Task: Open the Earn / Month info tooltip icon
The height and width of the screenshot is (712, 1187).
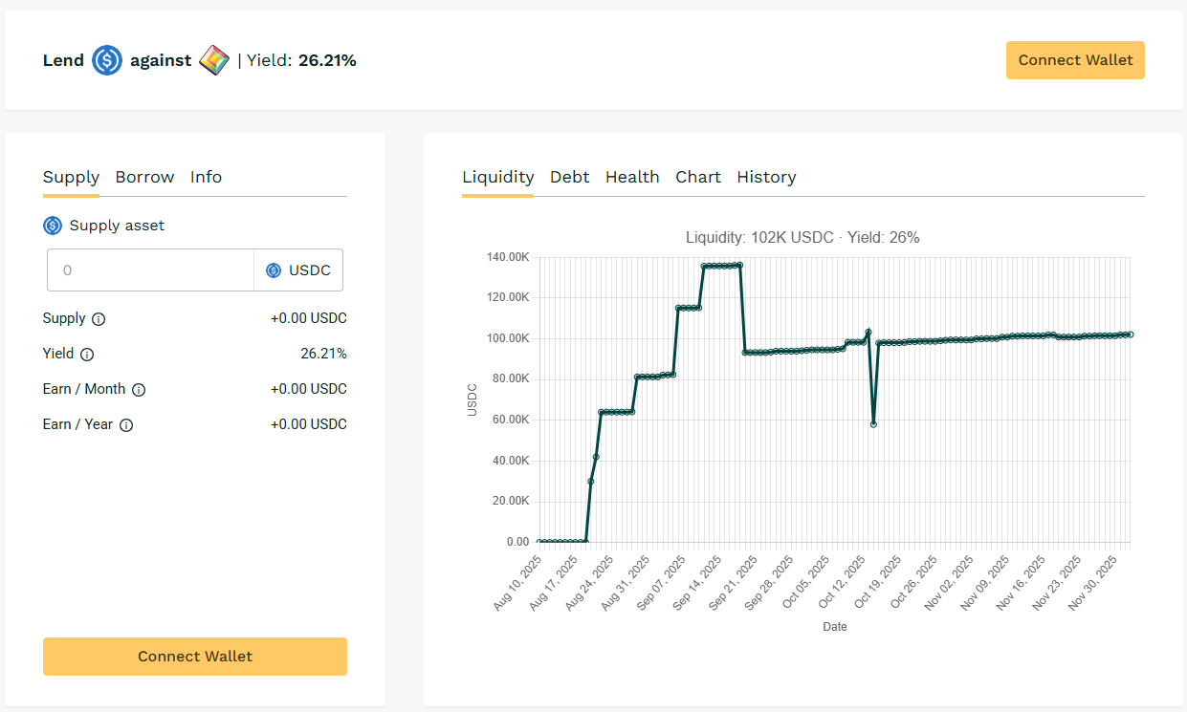Action: 139,390
